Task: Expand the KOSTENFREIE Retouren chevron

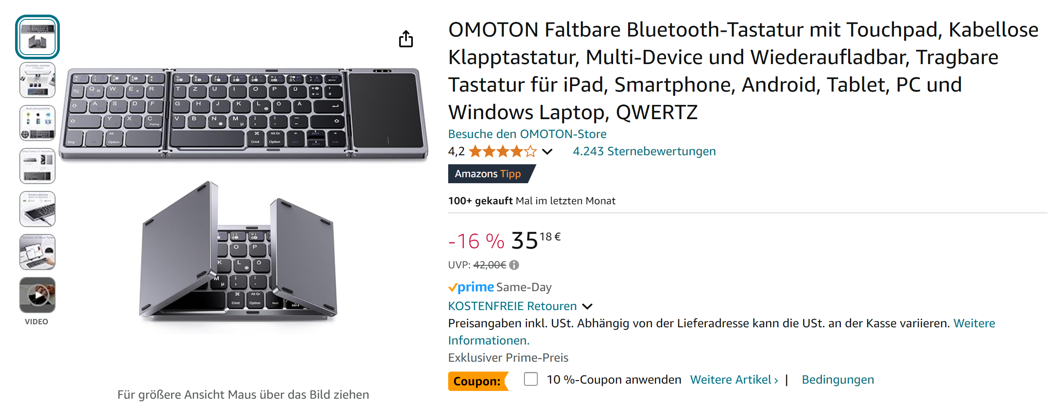Action: click(x=587, y=306)
